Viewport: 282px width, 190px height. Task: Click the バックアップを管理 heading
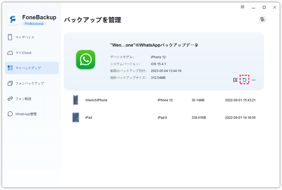pos(93,20)
